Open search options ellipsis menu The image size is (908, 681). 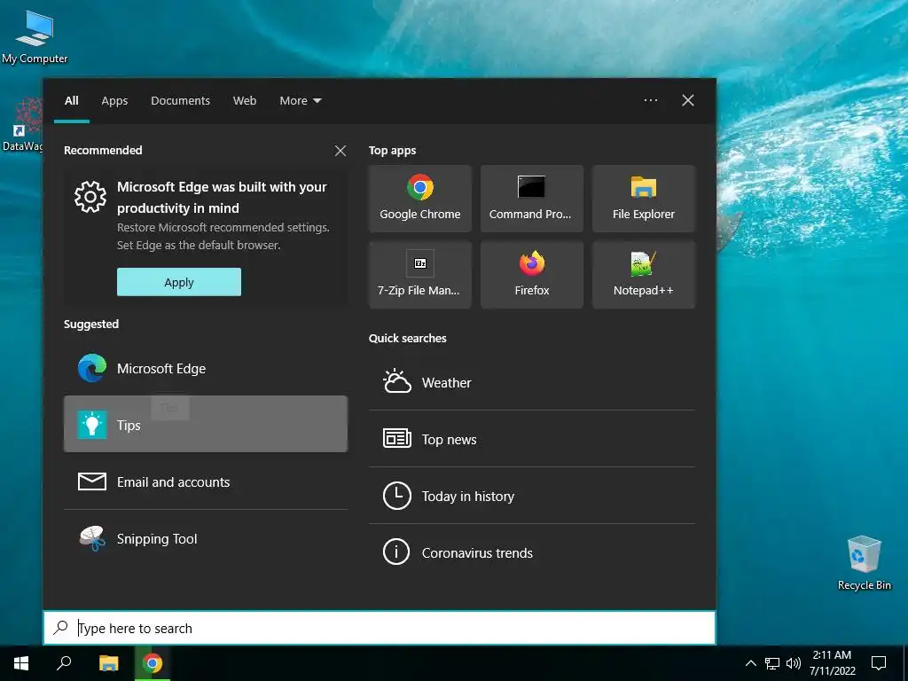[650, 100]
